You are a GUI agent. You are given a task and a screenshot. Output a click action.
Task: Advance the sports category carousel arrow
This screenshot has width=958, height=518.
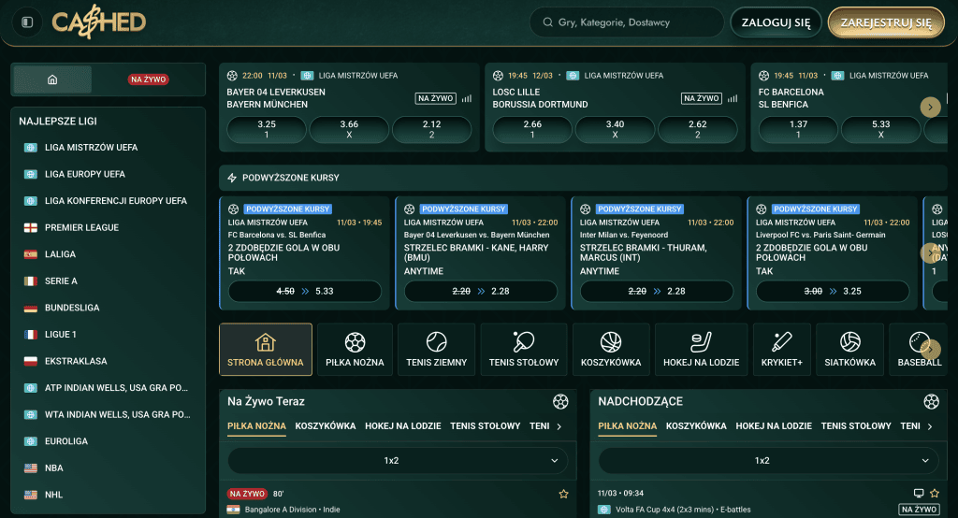click(930, 350)
